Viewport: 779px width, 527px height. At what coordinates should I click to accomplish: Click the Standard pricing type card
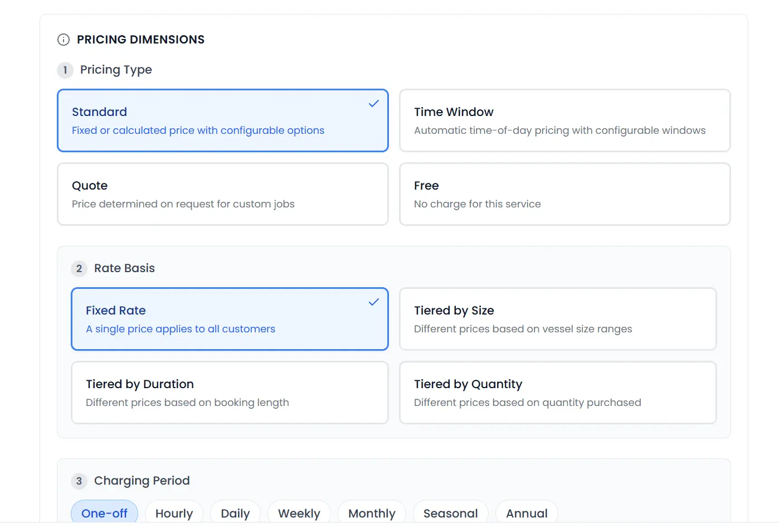(x=222, y=120)
